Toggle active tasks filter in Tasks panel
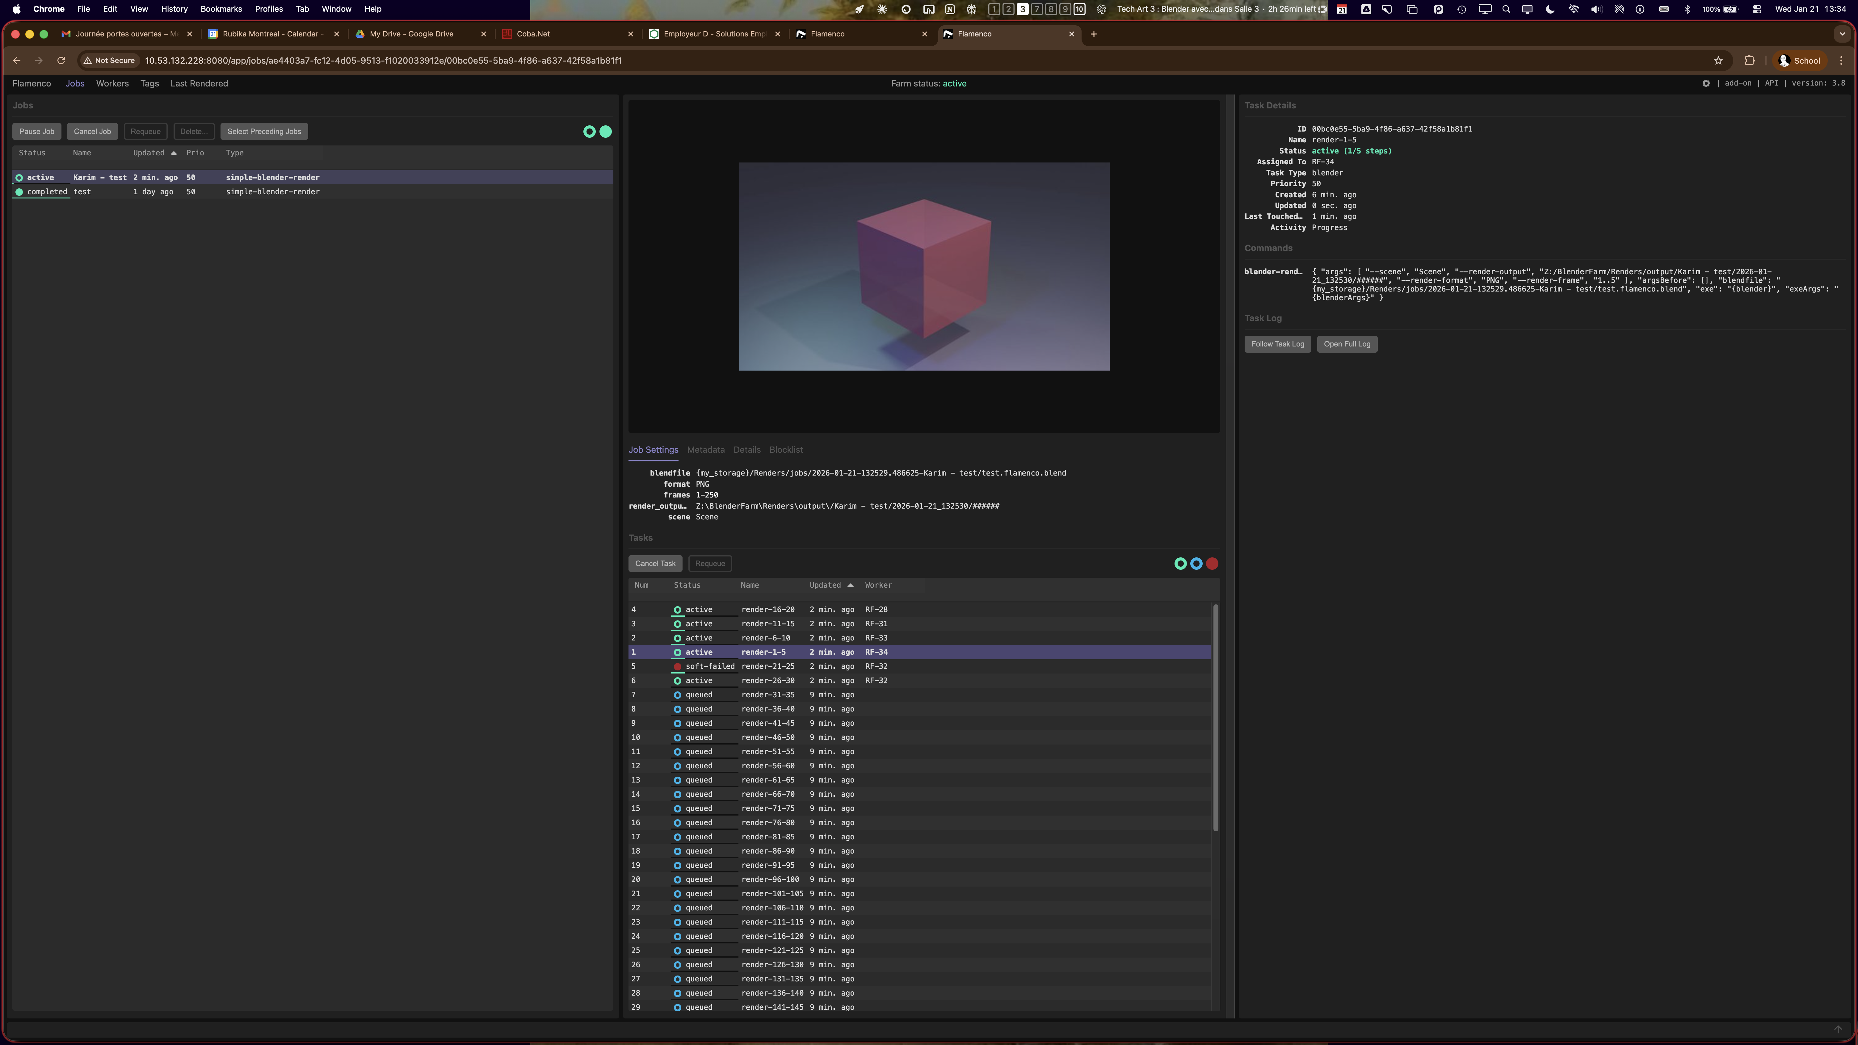 (1181, 564)
